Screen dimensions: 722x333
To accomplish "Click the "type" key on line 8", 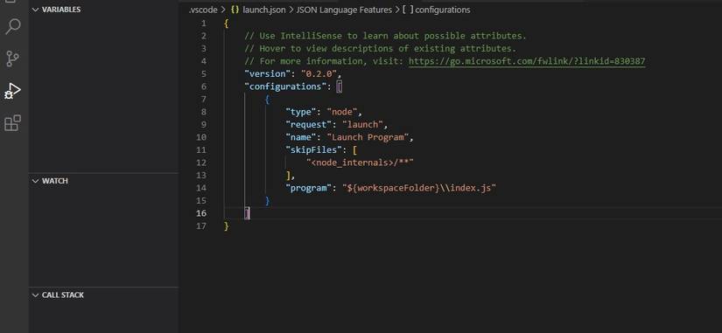I will (302, 112).
